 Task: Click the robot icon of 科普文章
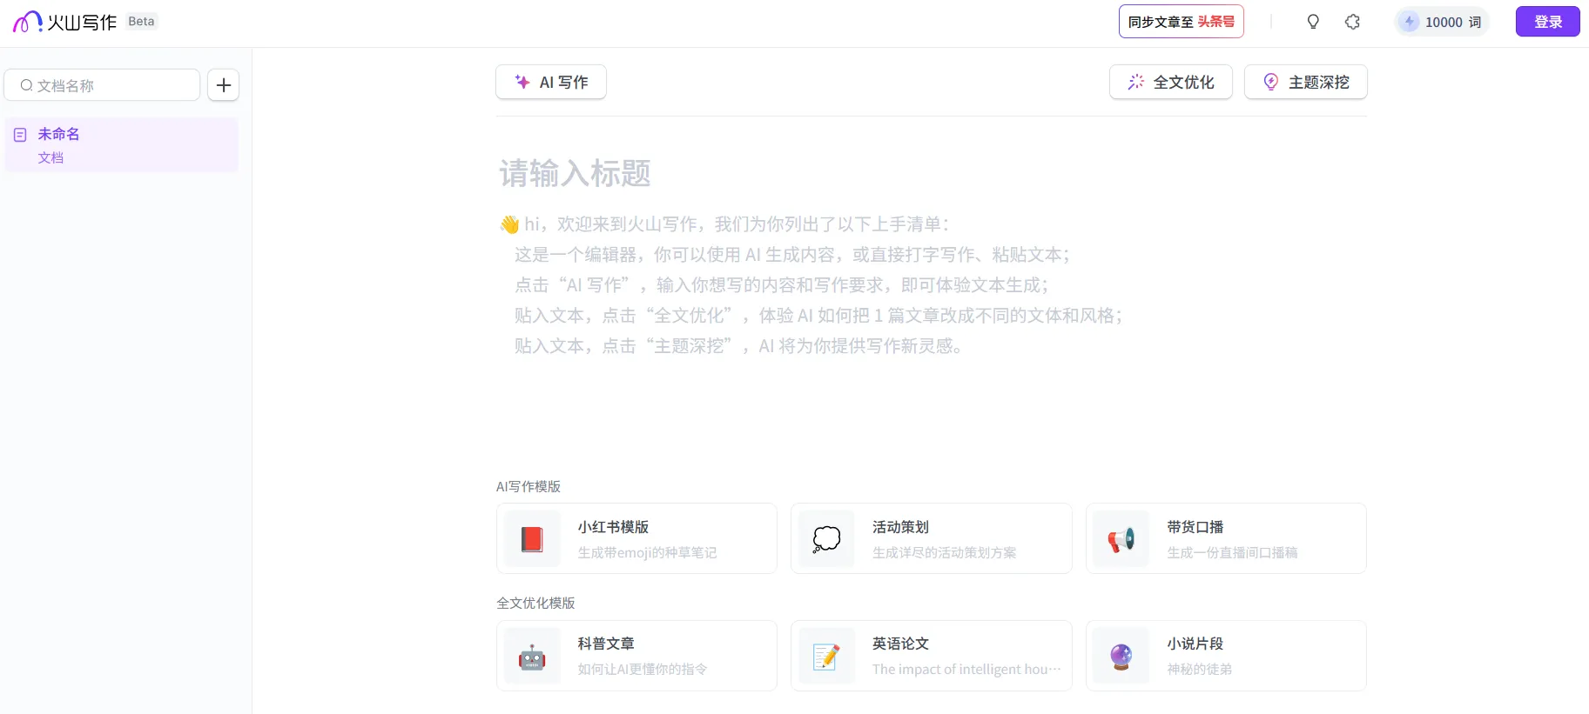tap(532, 657)
